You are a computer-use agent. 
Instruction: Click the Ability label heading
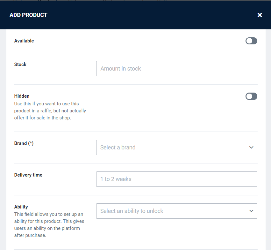[21, 207]
